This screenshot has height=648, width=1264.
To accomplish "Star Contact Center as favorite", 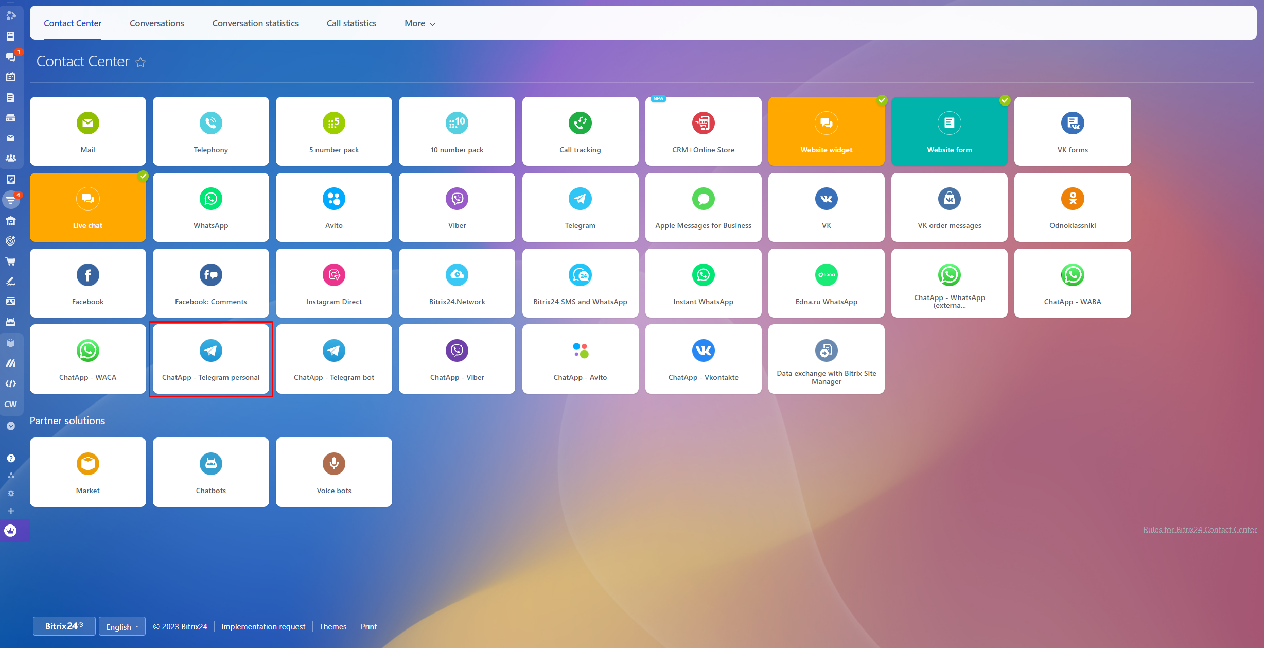I will (141, 62).
